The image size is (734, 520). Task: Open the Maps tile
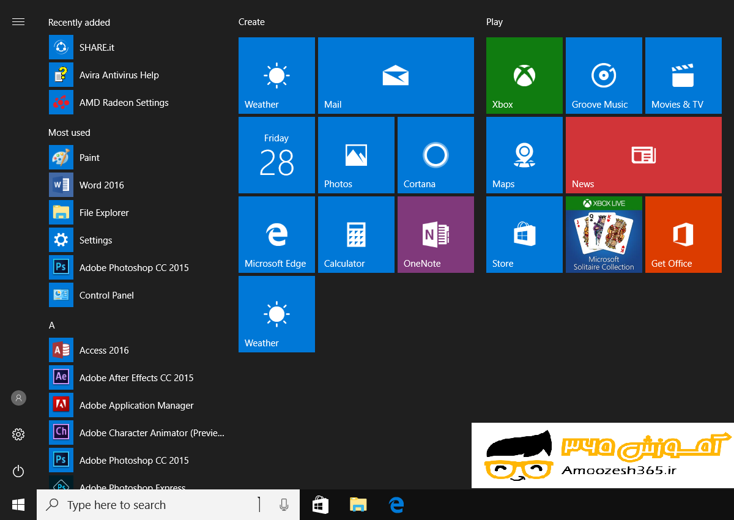coord(524,155)
